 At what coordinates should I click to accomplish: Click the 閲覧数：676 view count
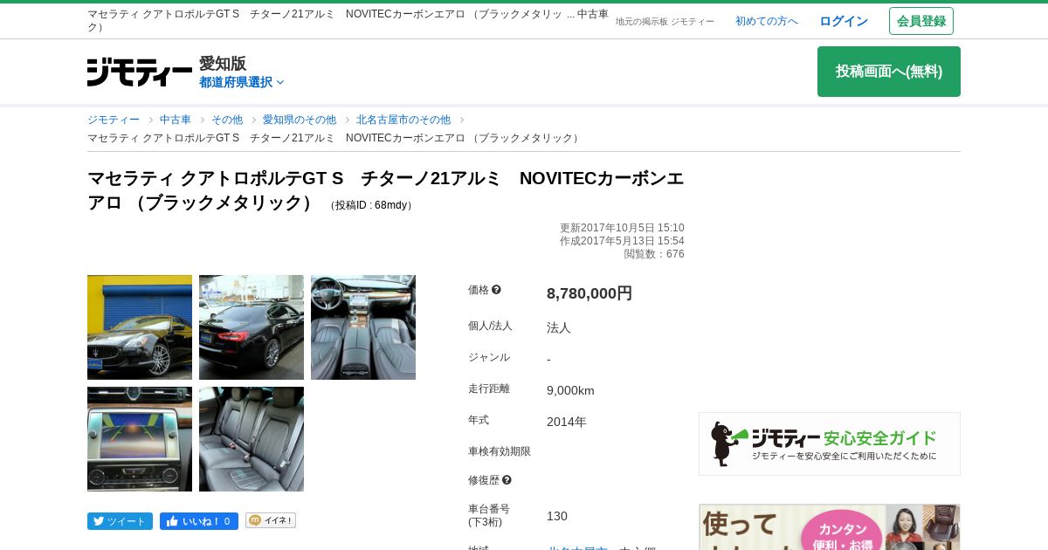point(654,254)
